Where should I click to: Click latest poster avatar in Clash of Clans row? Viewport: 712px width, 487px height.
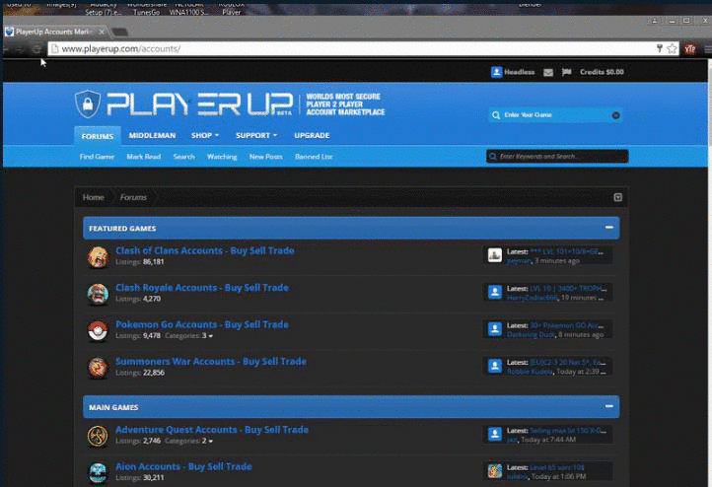(494, 255)
